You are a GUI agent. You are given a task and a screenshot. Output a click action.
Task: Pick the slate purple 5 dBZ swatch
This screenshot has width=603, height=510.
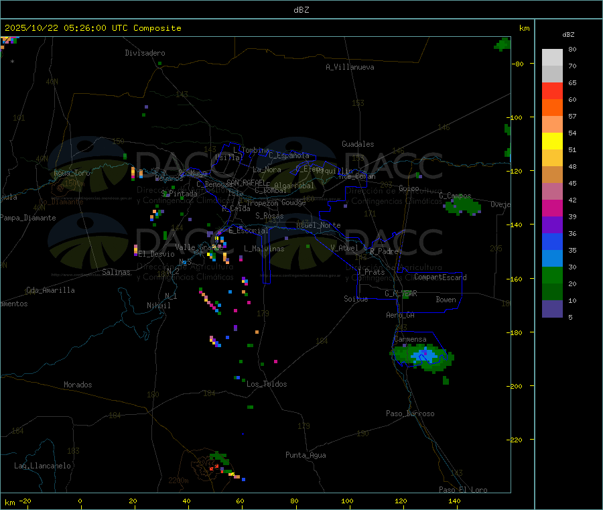(552, 309)
